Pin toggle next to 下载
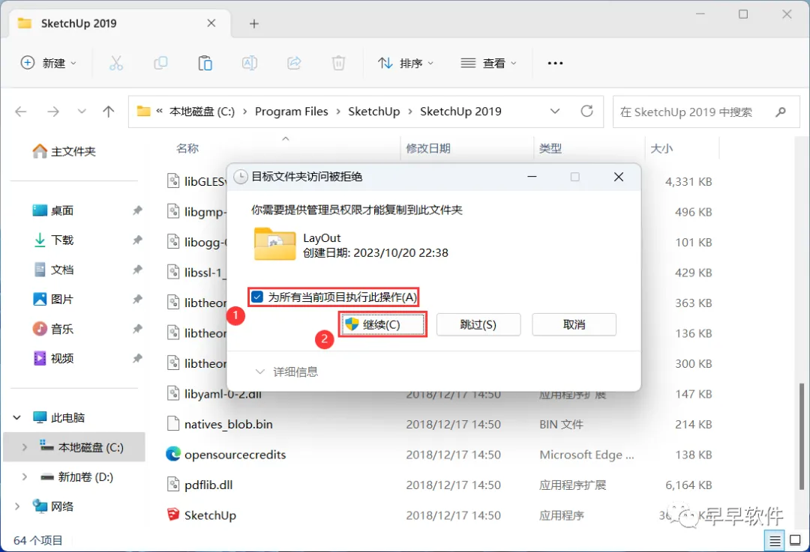810x552 pixels. coord(137,240)
